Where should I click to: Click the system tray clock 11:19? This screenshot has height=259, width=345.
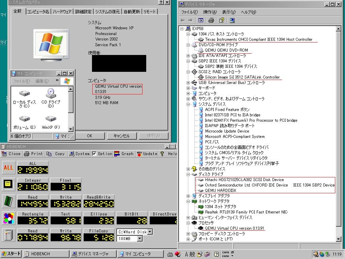337,254
